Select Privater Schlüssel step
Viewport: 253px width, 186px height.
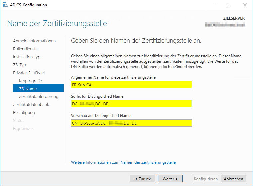pos(29,73)
